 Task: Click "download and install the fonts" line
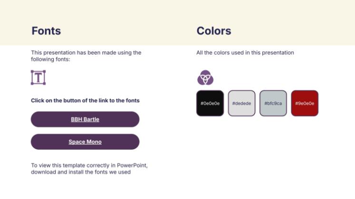(81, 172)
